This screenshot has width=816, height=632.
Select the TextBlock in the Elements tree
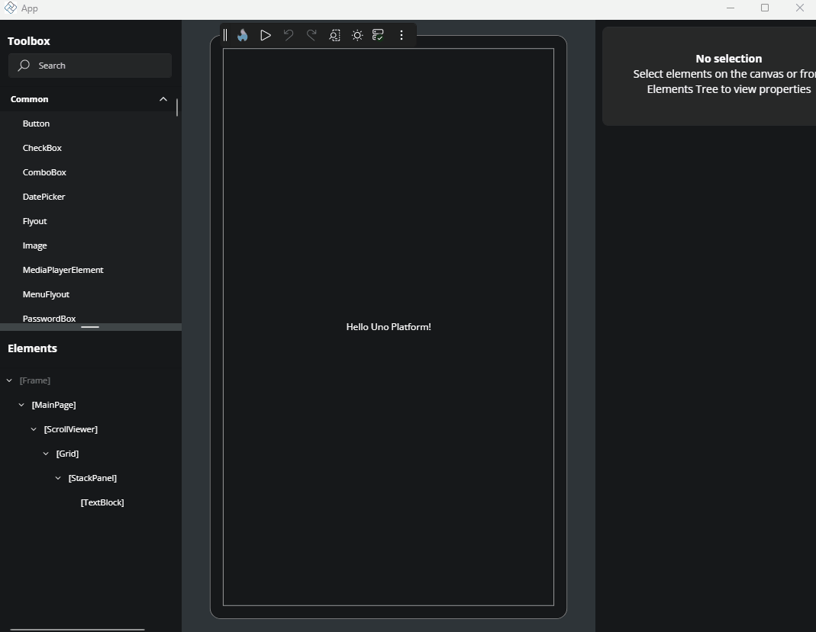click(x=102, y=502)
